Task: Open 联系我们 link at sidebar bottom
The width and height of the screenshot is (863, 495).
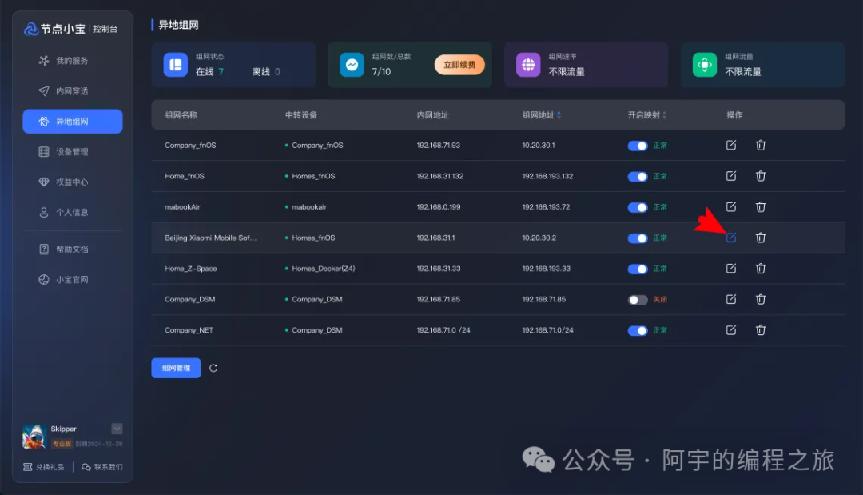Action: 102,467
